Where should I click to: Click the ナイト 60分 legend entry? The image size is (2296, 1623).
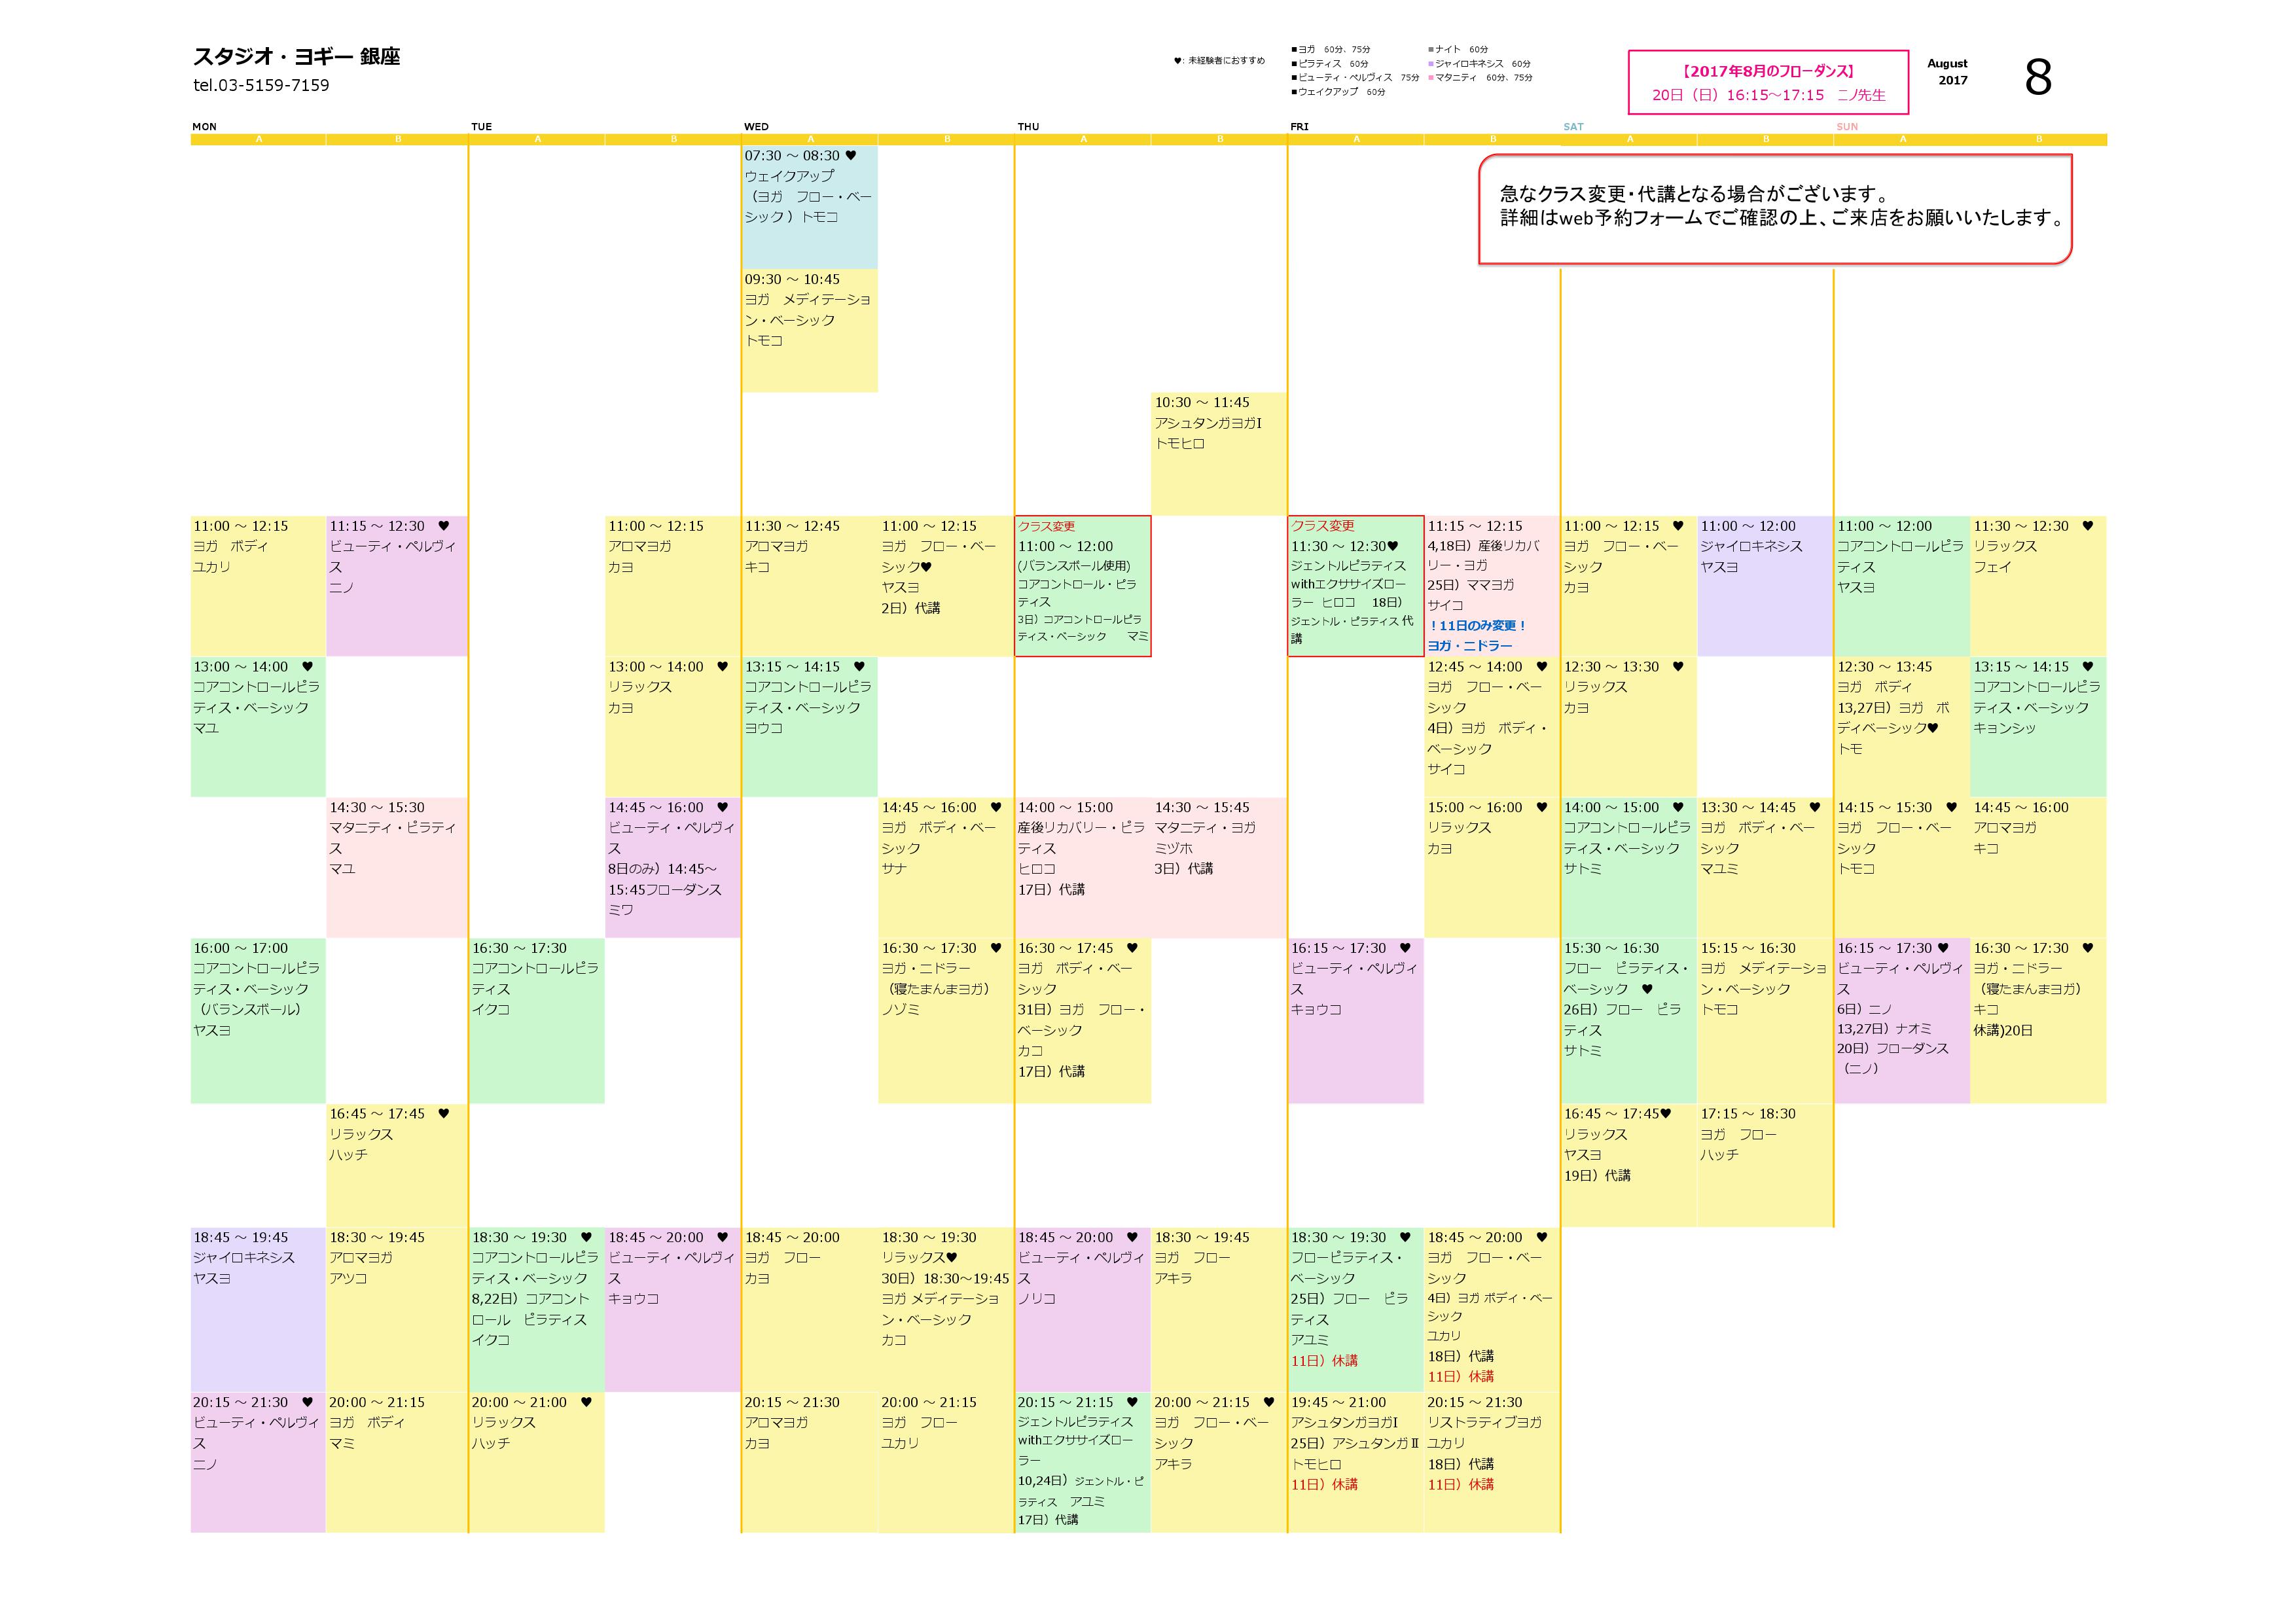pos(1458,49)
